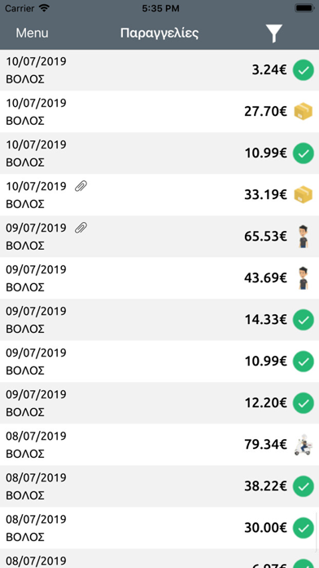This screenshot has width=319, height=568.
Task: Tap package box icon on 33.19€ order
Action: (x=303, y=194)
